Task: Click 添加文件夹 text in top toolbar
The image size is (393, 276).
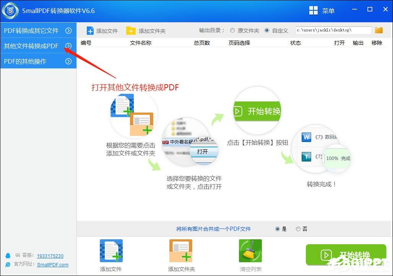Action: 152,31
